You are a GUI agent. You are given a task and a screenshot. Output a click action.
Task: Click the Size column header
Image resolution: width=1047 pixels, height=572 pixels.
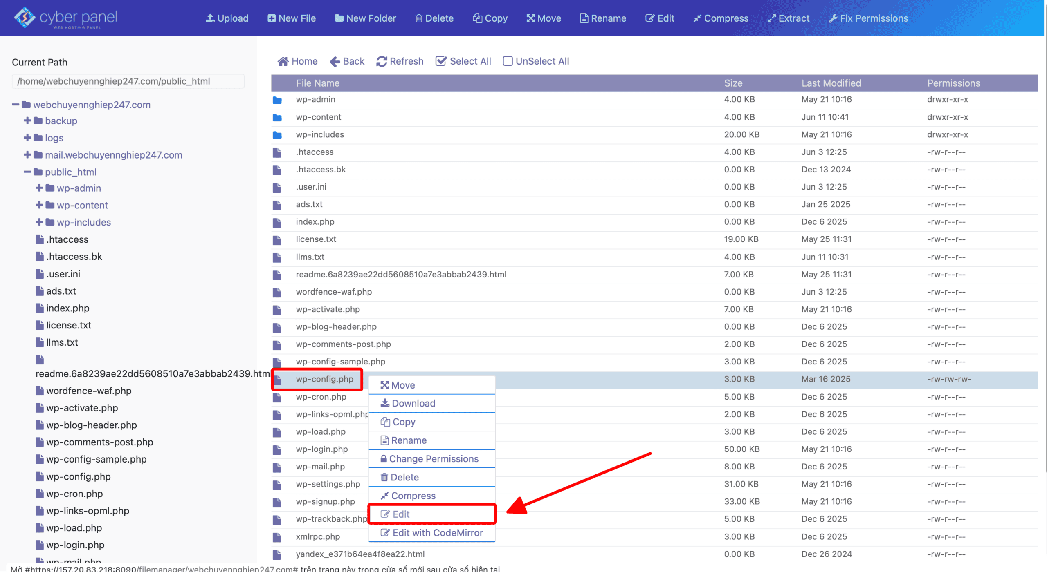(x=733, y=83)
